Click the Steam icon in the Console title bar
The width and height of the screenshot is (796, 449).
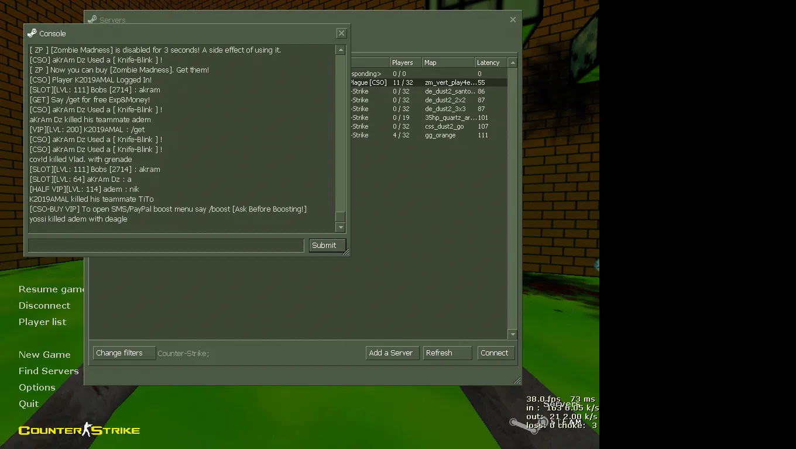coord(32,33)
